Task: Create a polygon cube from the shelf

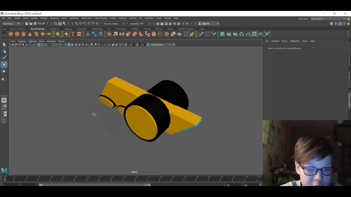Action: 17,34
